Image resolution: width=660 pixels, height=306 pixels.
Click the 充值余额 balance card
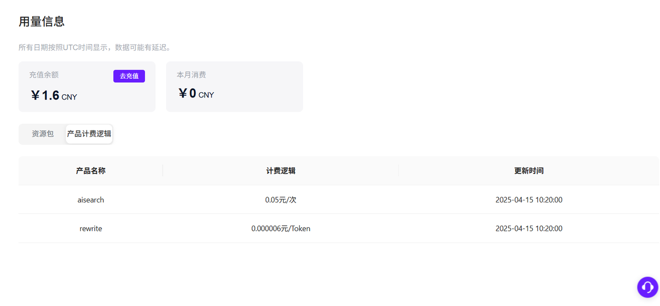pos(87,87)
